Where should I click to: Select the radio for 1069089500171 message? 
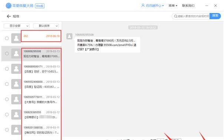click(7, 69)
